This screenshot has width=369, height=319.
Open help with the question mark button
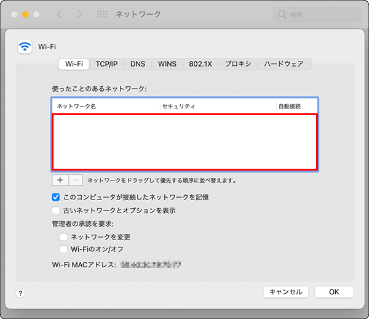click(x=20, y=294)
